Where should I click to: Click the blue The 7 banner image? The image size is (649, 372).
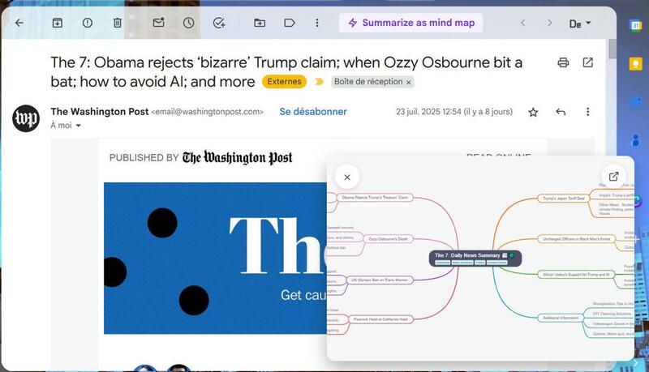(215, 258)
